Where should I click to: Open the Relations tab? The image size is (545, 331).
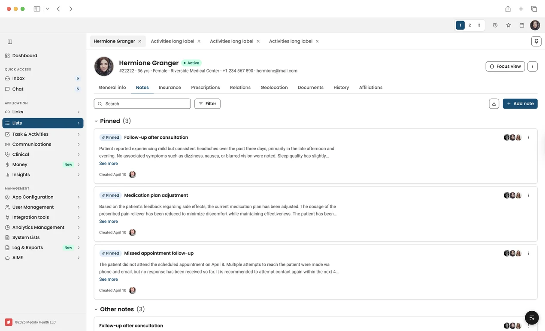240,87
